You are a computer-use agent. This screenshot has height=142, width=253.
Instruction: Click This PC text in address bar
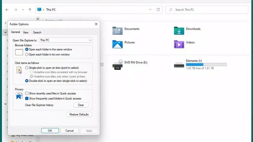click(x=51, y=9)
